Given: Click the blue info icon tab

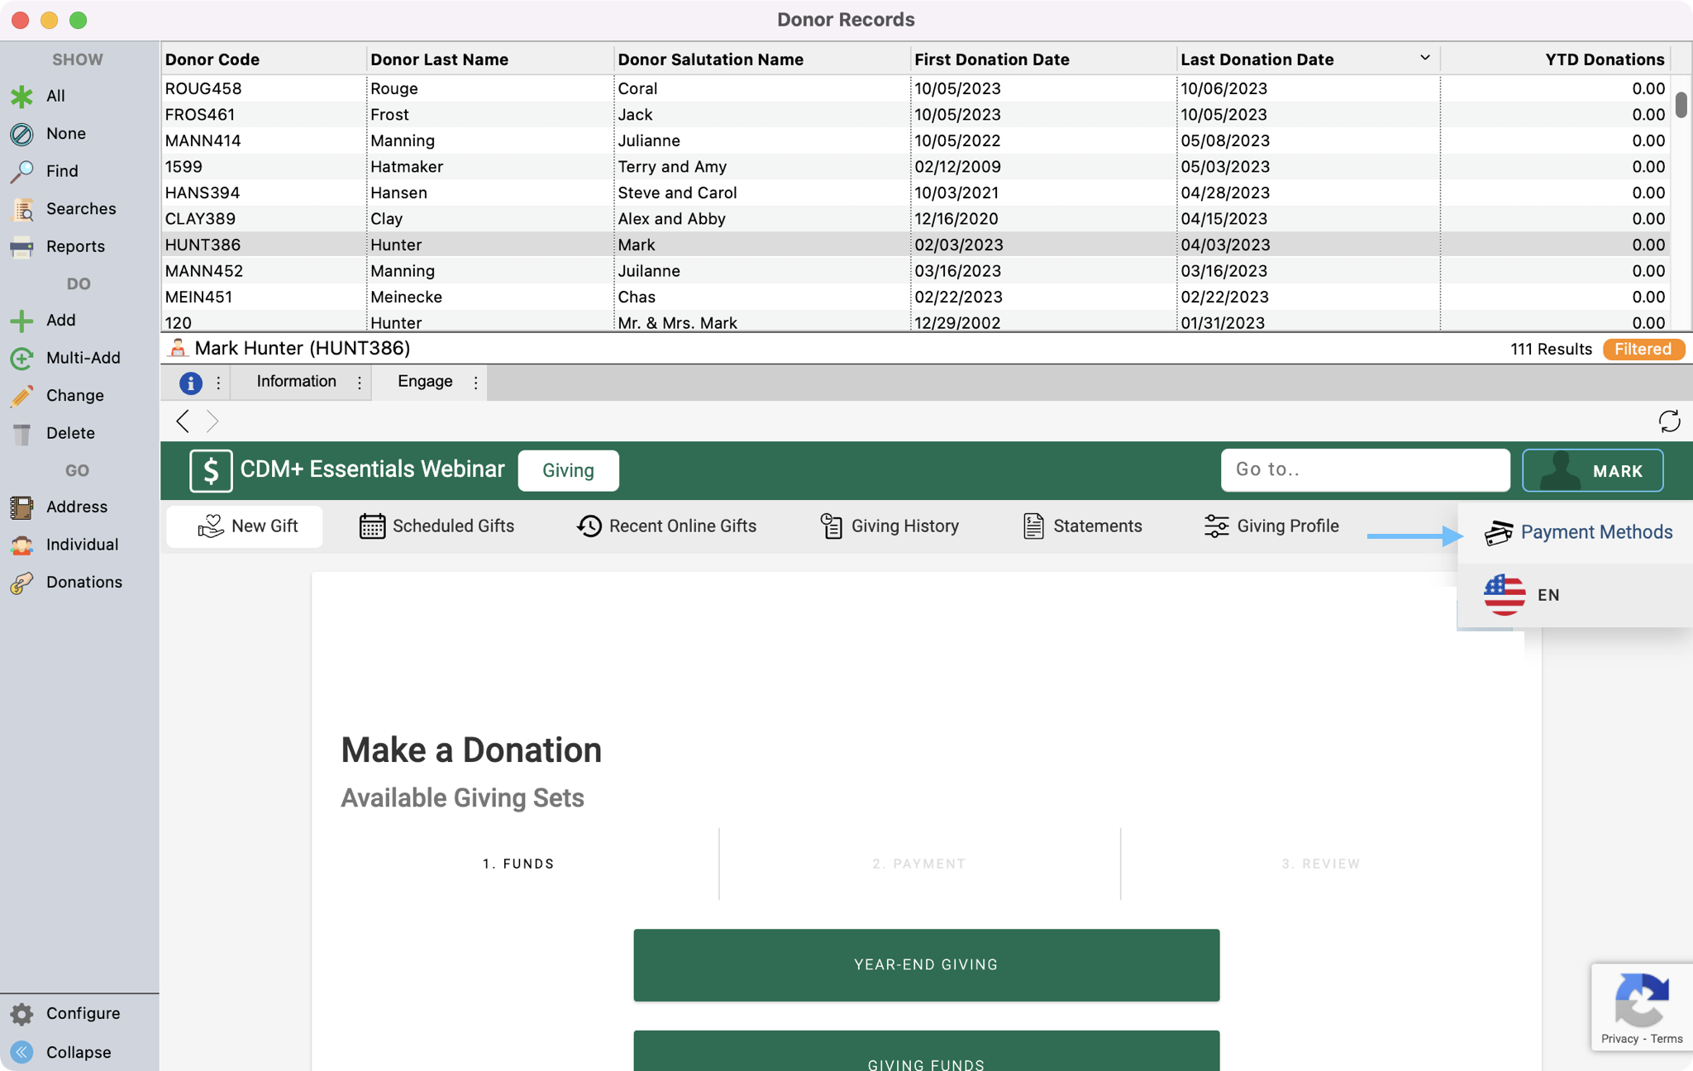Looking at the screenshot, I should click(190, 383).
